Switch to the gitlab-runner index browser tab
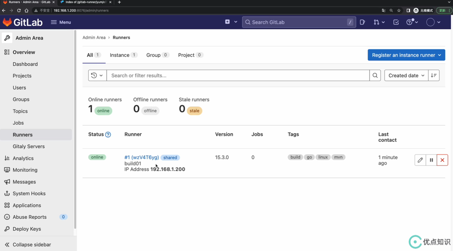 point(86,2)
